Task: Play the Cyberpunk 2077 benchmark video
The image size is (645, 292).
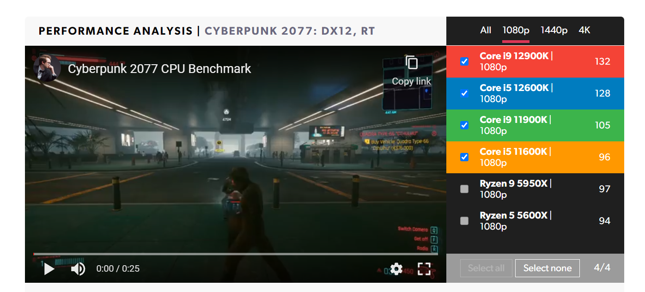Action: point(49,269)
